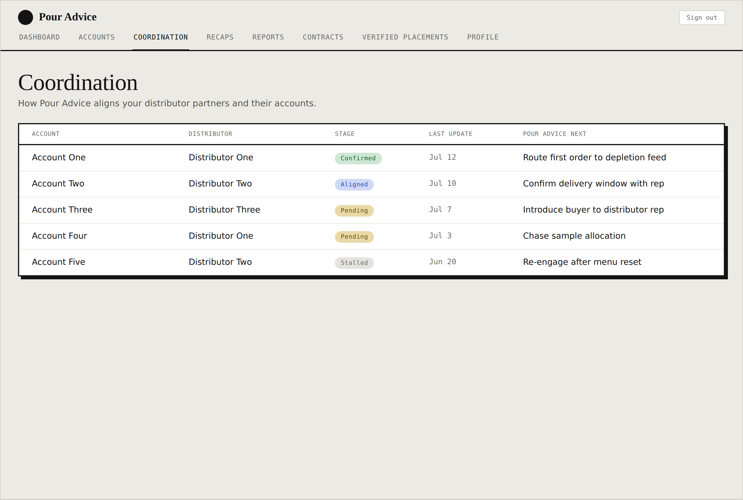Click the Pour Advice round logo icon
This screenshot has width=743, height=500.
(x=26, y=17)
